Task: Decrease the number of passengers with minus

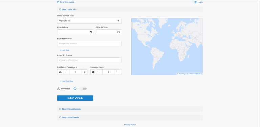Action: click(66, 72)
